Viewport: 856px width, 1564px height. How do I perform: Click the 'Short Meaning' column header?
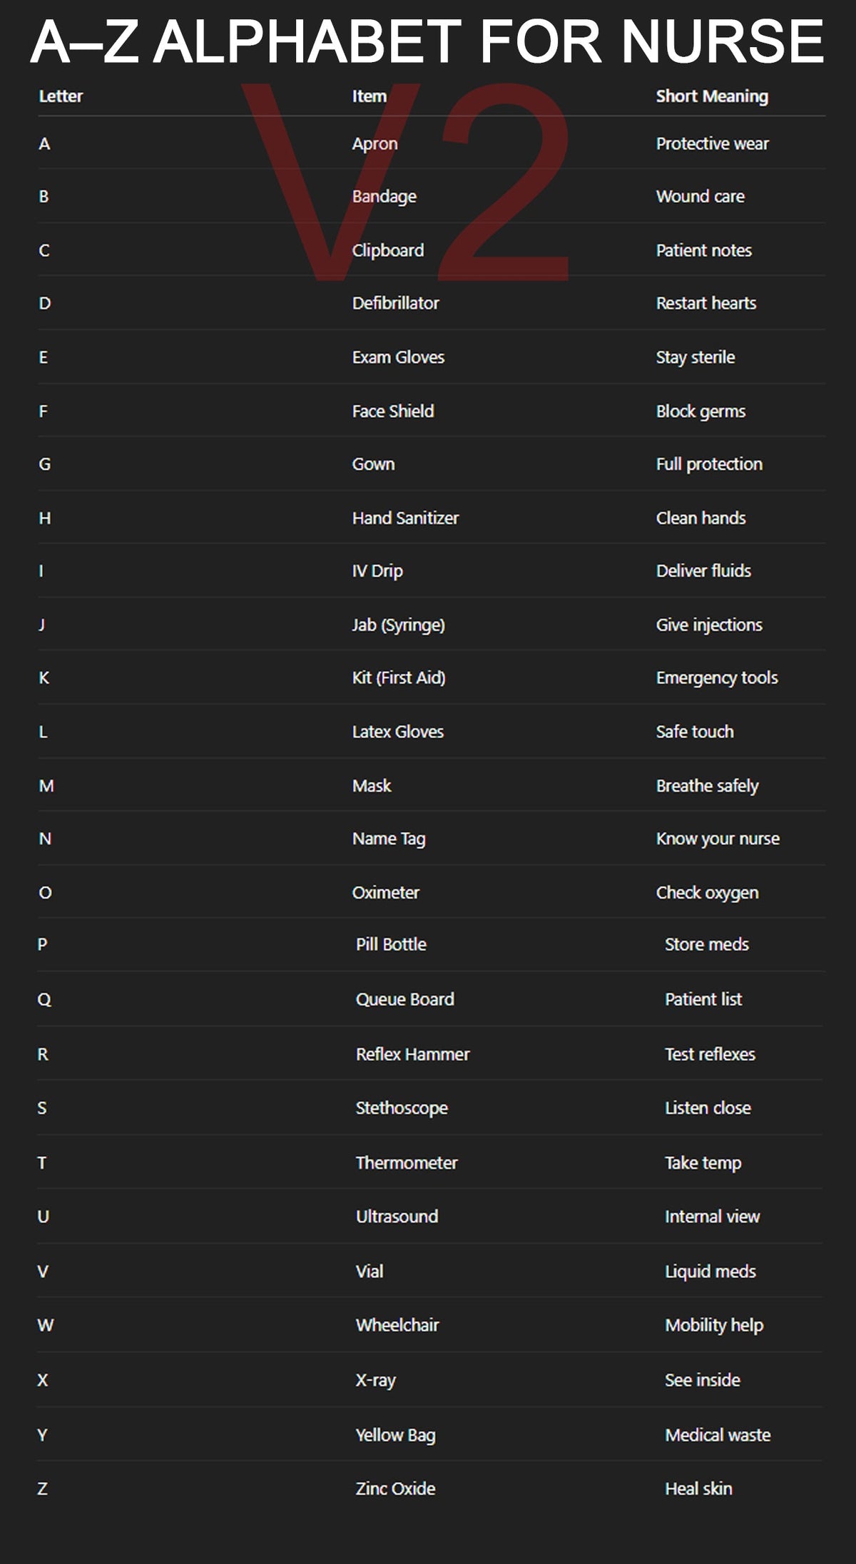[x=712, y=96]
